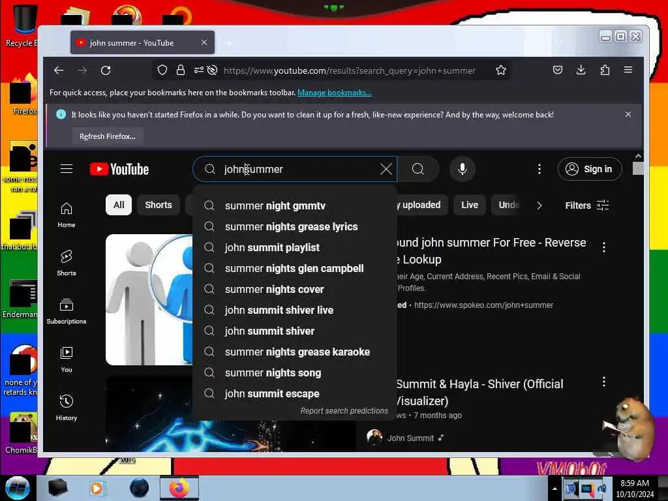
Task: Open the Pocket save icon
Action: click(x=557, y=70)
